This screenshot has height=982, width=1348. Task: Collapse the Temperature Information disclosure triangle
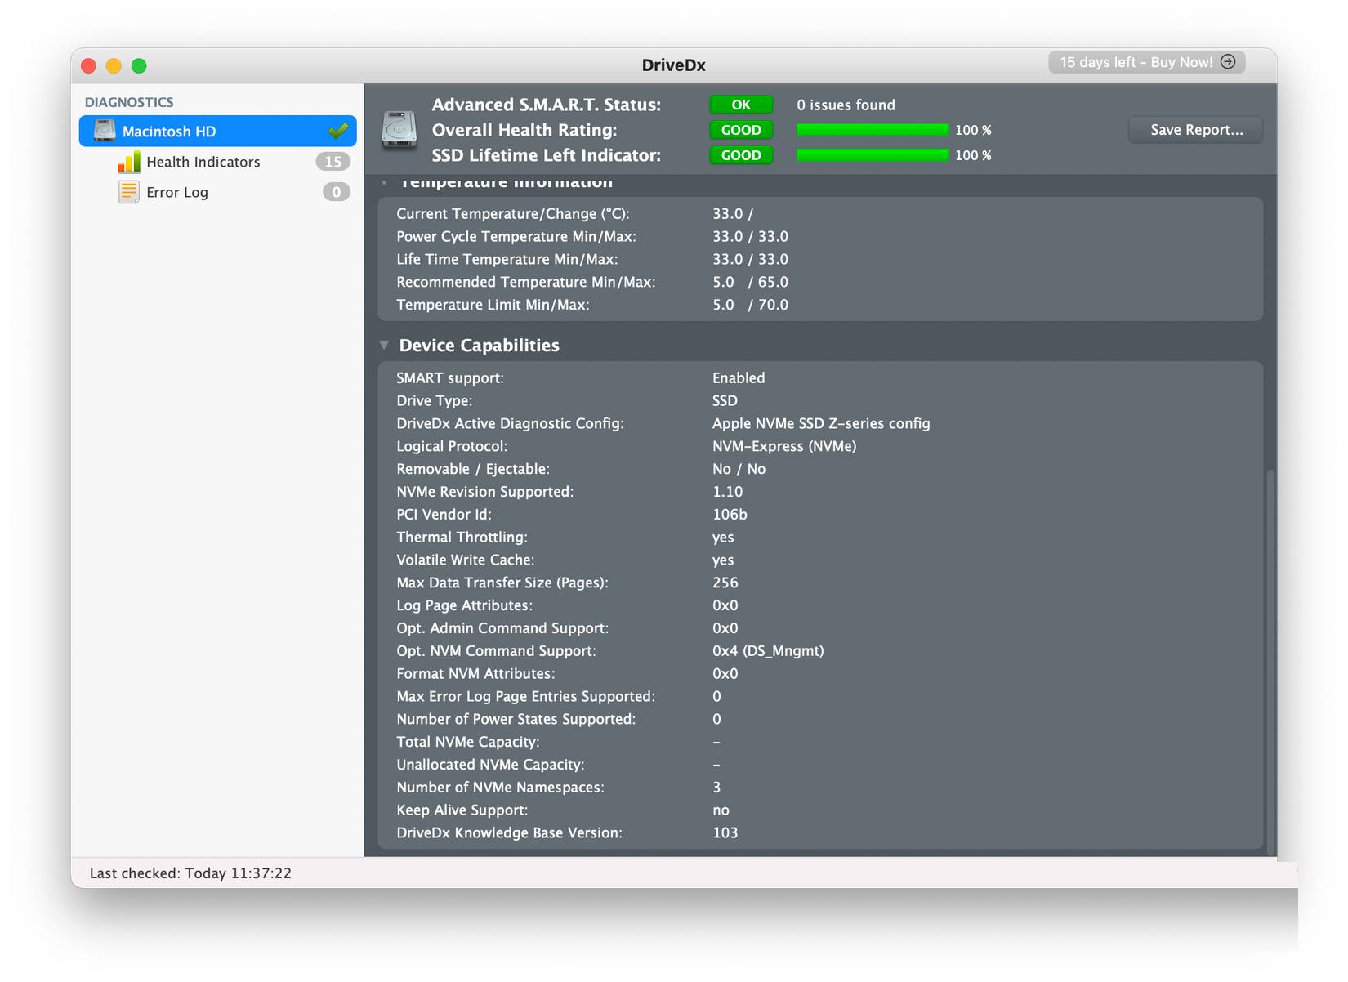tap(384, 183)
